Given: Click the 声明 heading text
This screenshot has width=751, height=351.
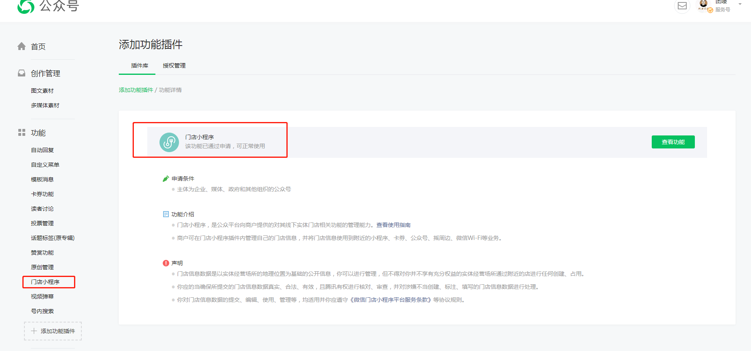Looking at the screenshot, I should click(x=177, y=263).
